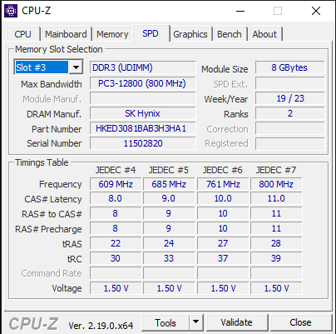Screen dimensions: 336x334
Task: Show the About tab
Action: 264,34
